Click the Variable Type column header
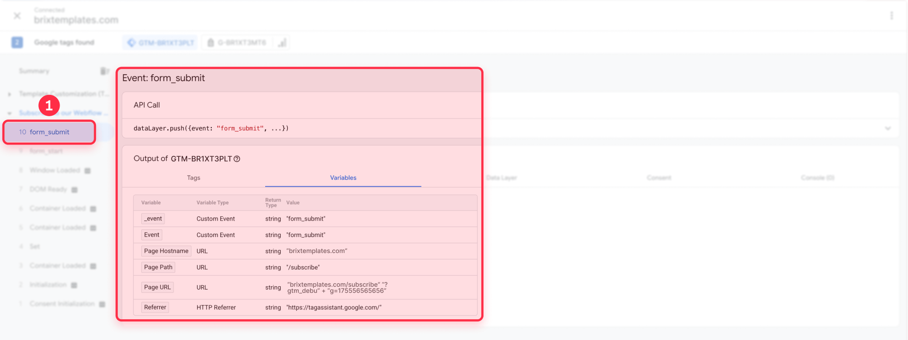Image resolution: width=908 pixels, height=340 pixels. point(213,203)
